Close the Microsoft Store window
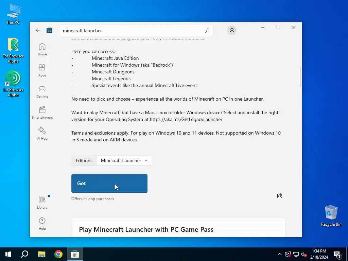The height and width of the screenshot is (261, 348). 294,28
